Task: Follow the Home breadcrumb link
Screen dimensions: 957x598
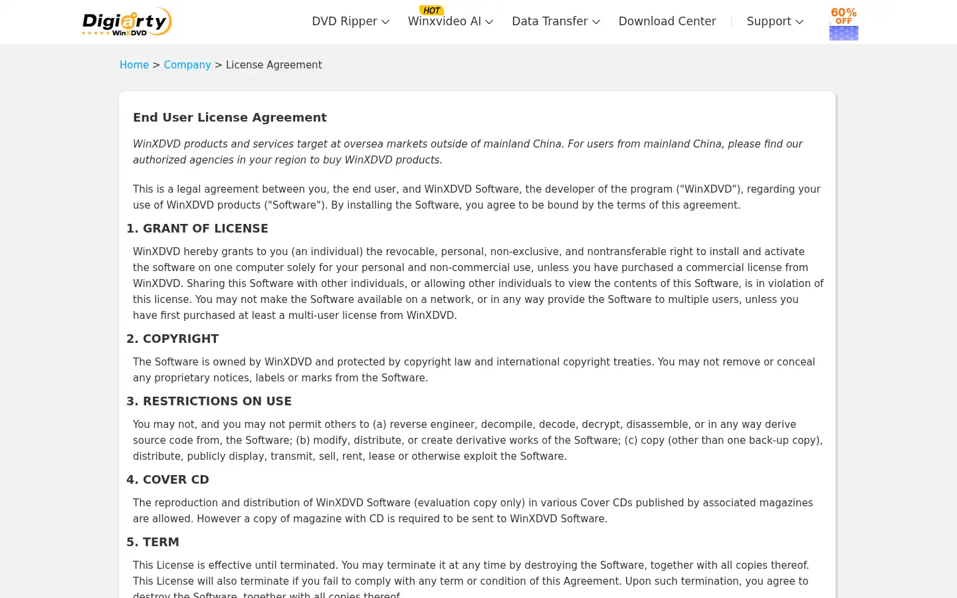Action: point(134,64)
